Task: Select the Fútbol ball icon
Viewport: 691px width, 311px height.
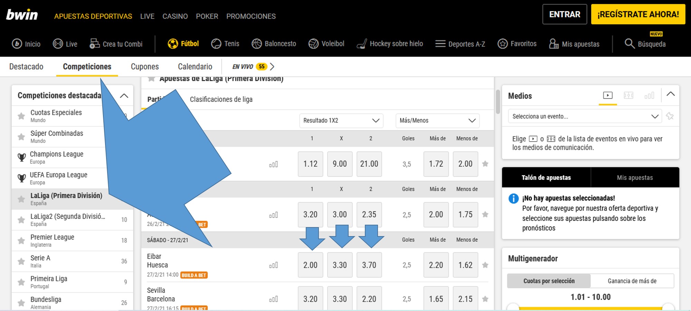Action: (x=173, y=44)
